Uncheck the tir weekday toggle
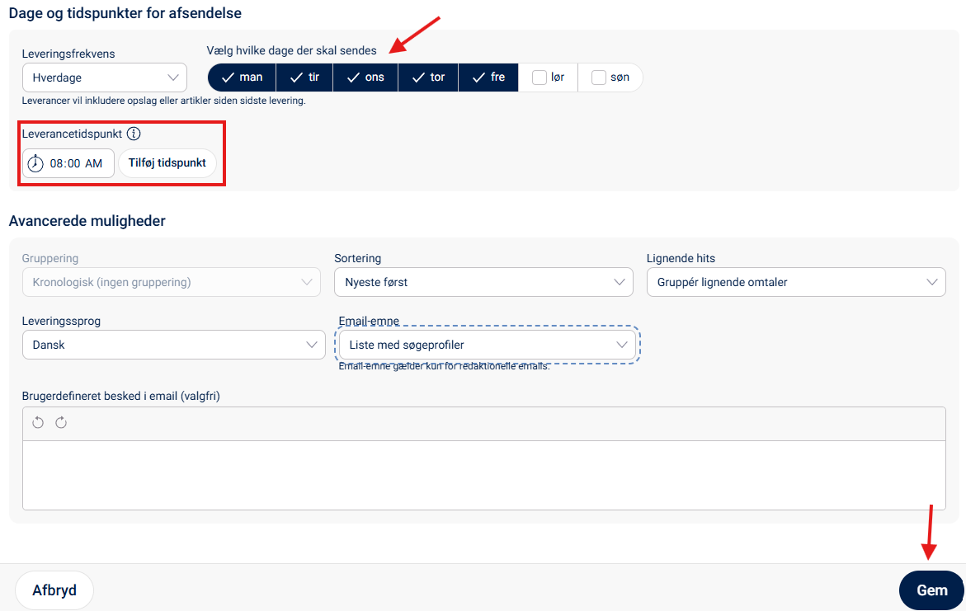The image size is (966, 611). pyautogui.click(x=304, y=78)
